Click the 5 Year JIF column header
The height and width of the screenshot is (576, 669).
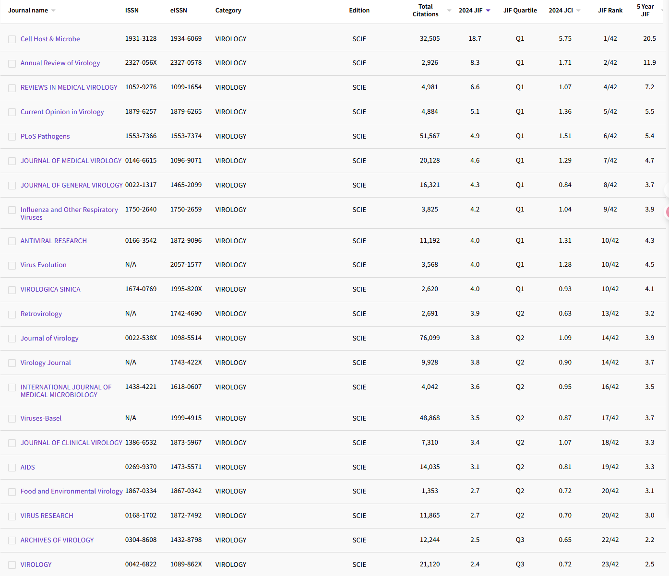pyautogui.click(x=645, y=10)
